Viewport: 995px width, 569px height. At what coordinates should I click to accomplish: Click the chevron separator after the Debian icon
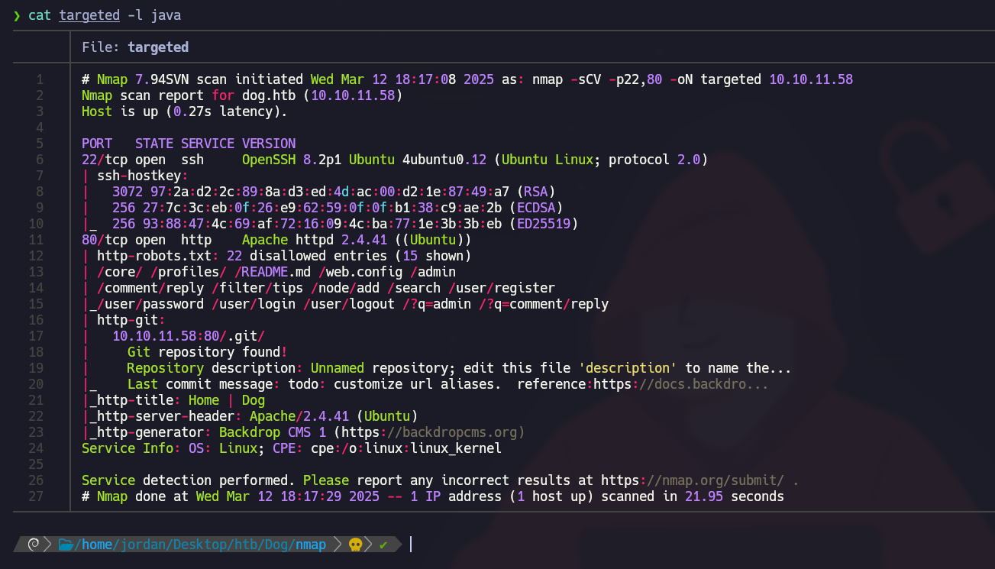tap(48, 545)
